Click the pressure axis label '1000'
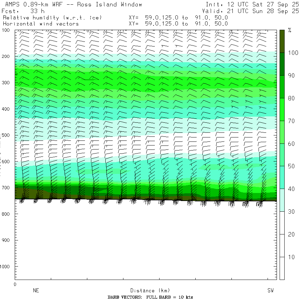Image resolution: width=301 pixels, height=301 pixels. 5,267
